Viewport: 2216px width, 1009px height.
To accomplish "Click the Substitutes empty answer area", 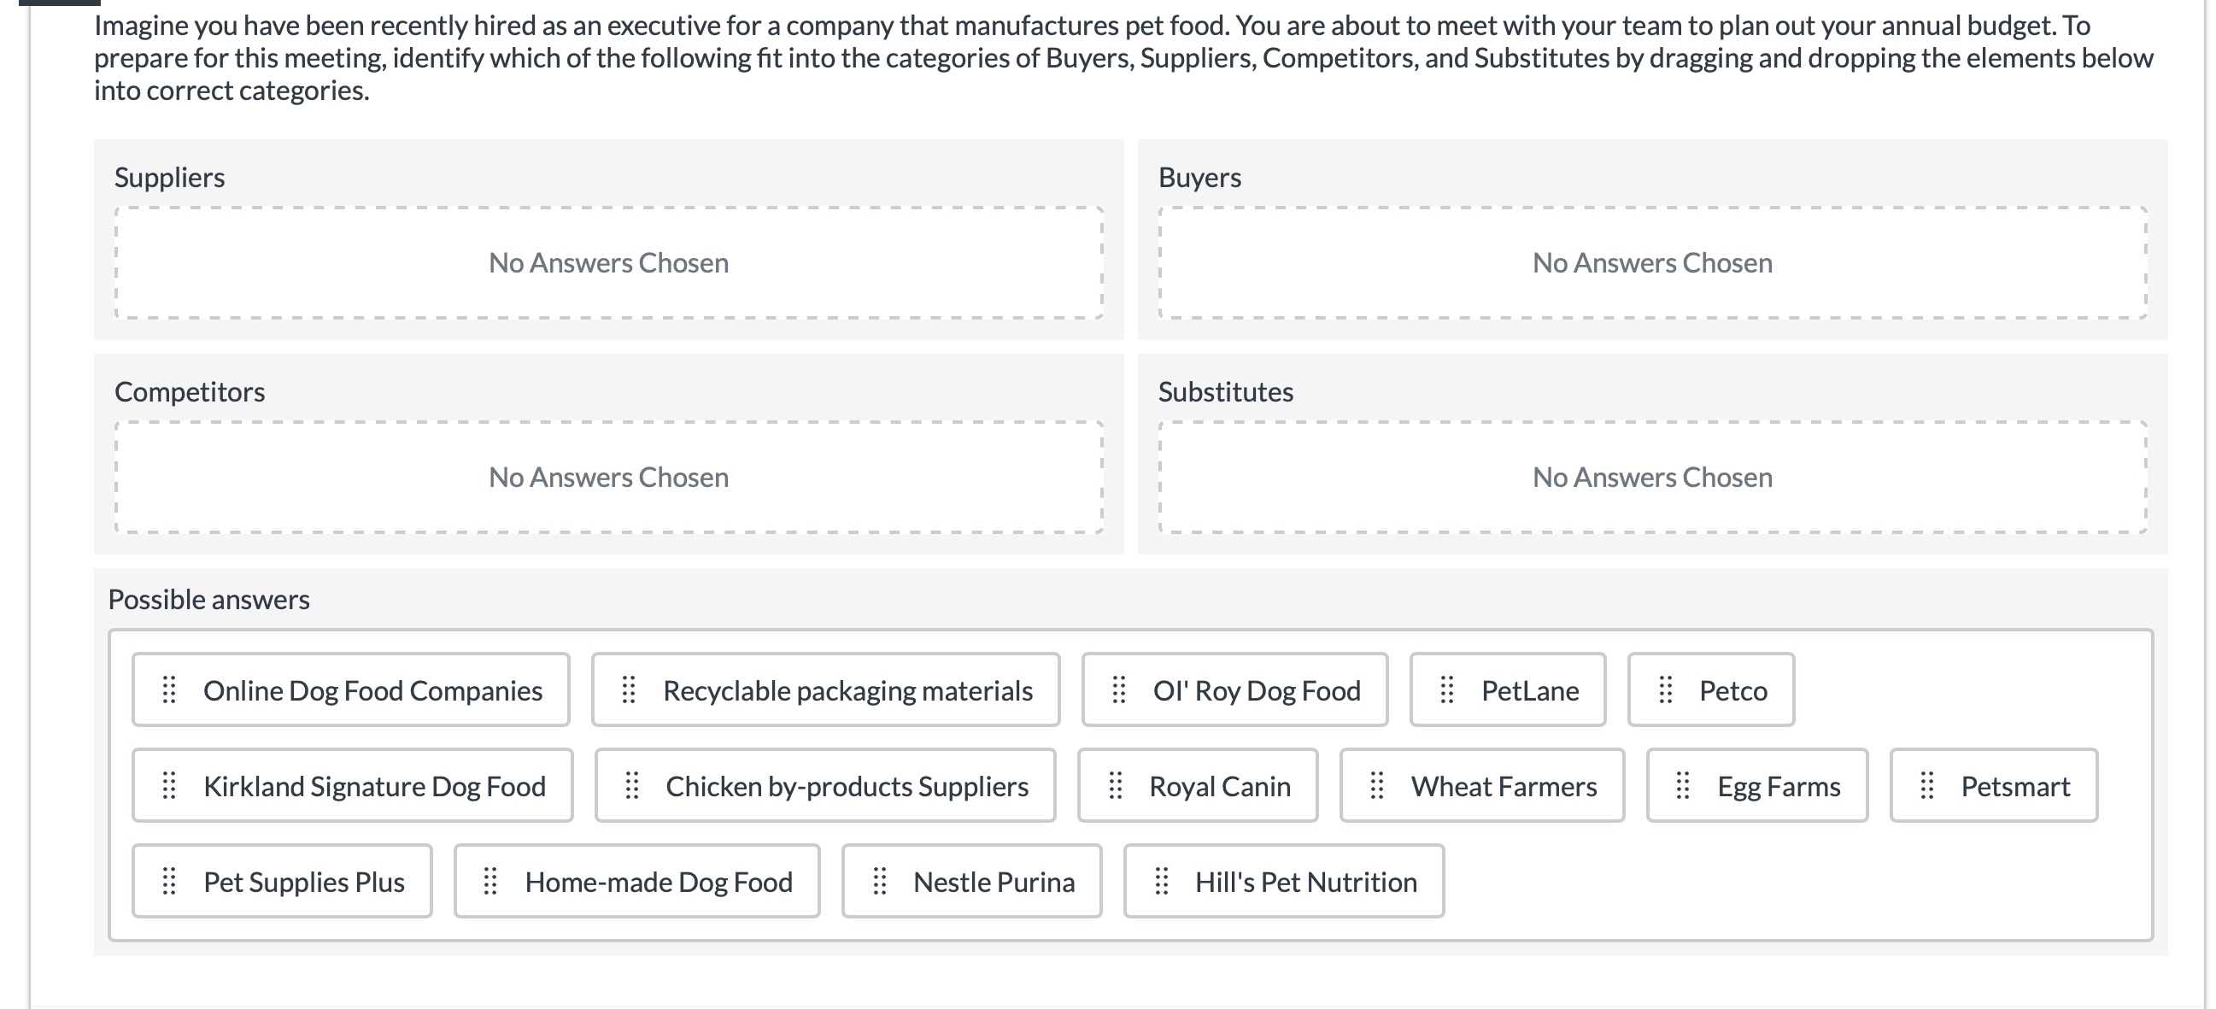I will [1651, 477].
